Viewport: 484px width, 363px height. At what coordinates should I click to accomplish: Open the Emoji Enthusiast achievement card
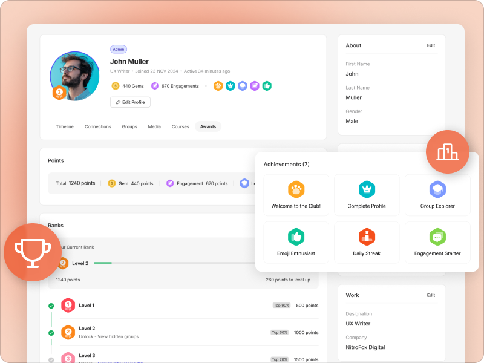click(296, 243)
